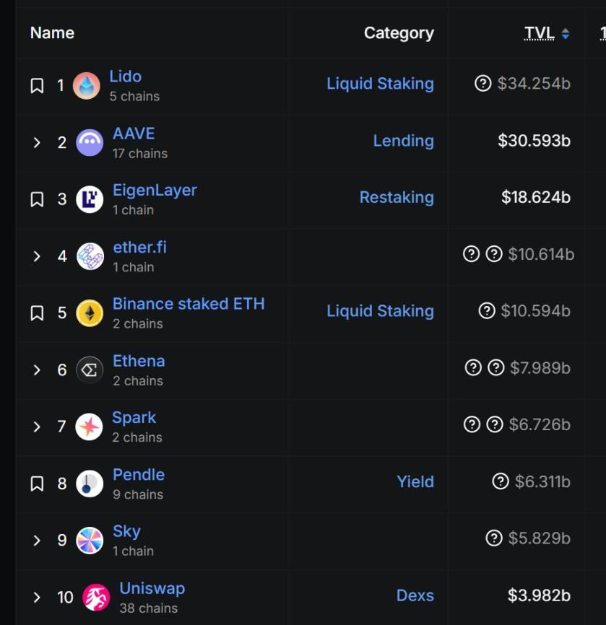This screenshot has width=606, height=625.
Task: Expand the Uniswap row chevron
Action: click(37, 597)
